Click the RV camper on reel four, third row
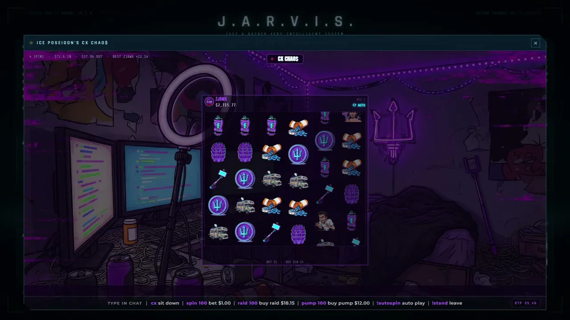Screen dimensions: 570x320 pyautogui.click(x=298, y=180)
